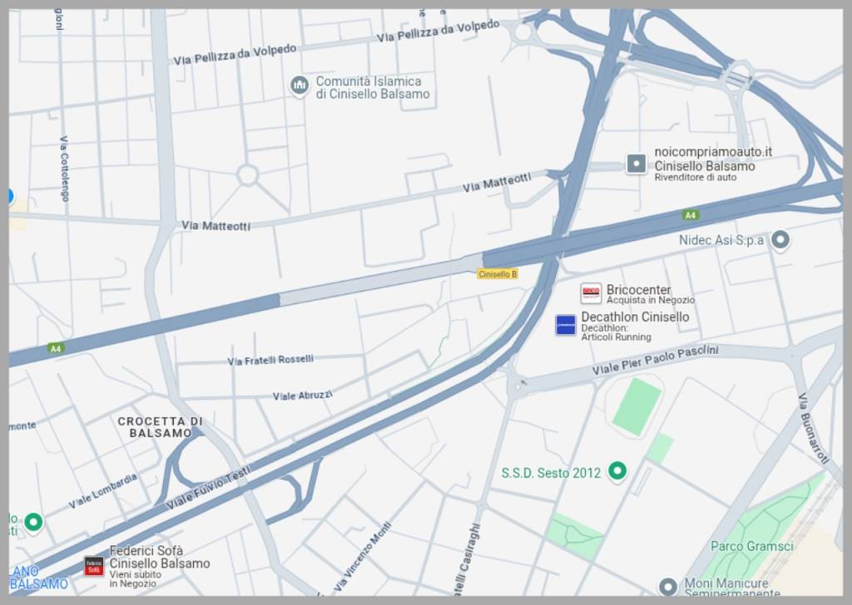This screenshot has width=852, height=605.
Task: Open noicompriamoauto.it Cinisello Balsamo label
Action: 713,164
